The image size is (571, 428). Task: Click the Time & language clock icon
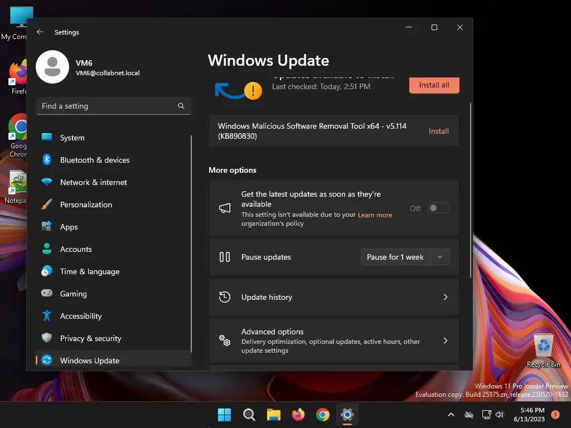pos(47,271)
